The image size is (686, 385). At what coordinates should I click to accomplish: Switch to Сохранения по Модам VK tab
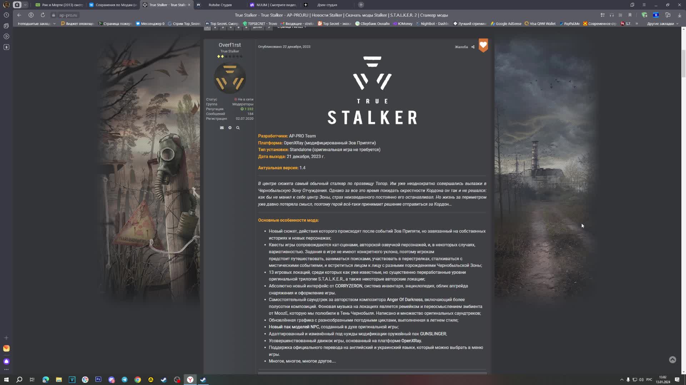(x=113, y=5)
